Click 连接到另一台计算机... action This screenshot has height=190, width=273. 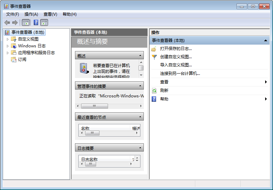point(180,74)
